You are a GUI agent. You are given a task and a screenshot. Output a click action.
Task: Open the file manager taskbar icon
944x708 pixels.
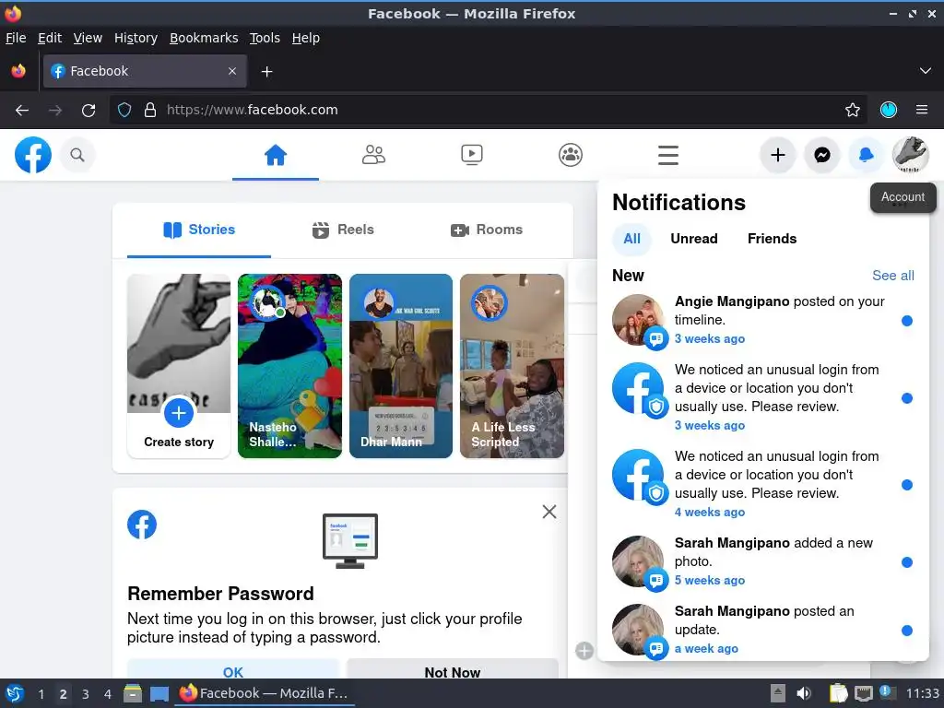point(133,693)
